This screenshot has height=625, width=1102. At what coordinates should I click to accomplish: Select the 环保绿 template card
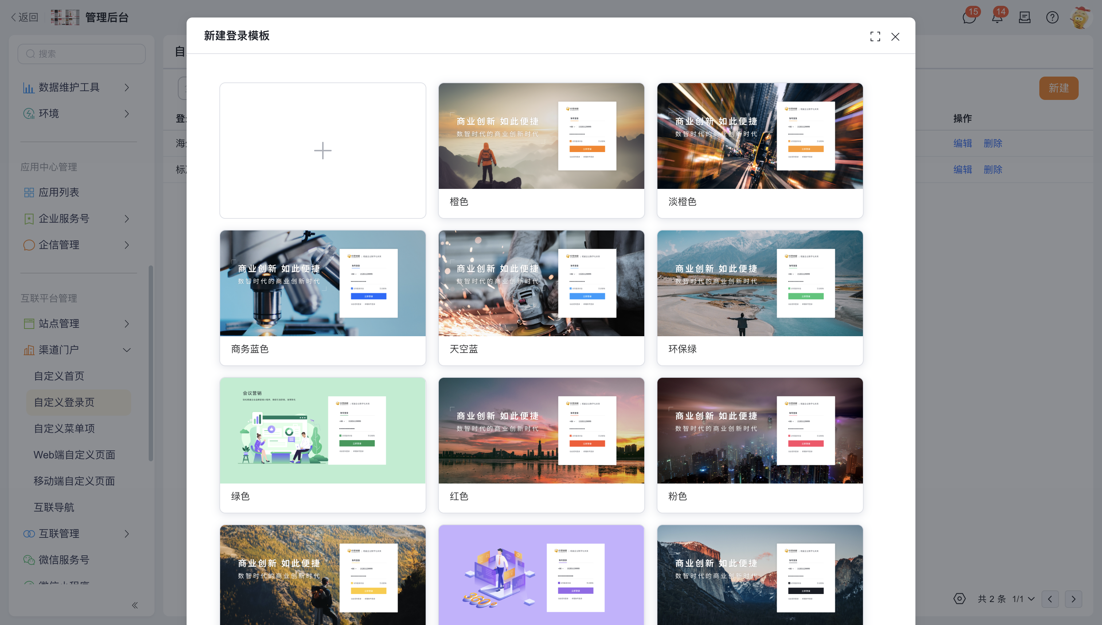click(760, 298)
